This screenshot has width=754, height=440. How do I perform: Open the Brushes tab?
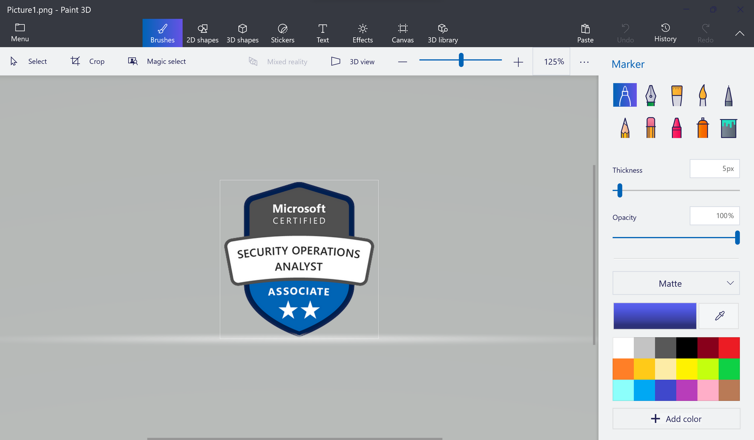[x=162, y=33]
